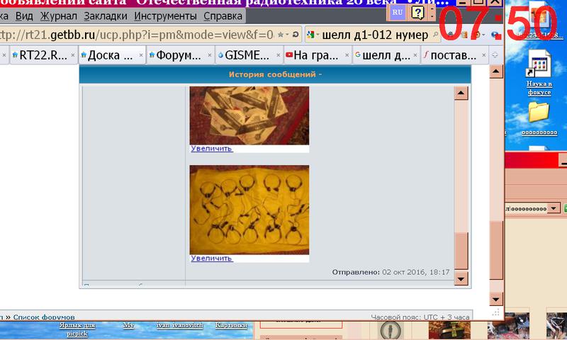Open bookmark star dropdown arrow in URL bar

pyautogui.click(x=287, y=35)
